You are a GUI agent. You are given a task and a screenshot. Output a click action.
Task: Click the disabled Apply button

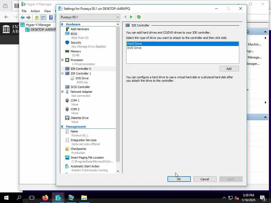(231, 179)
